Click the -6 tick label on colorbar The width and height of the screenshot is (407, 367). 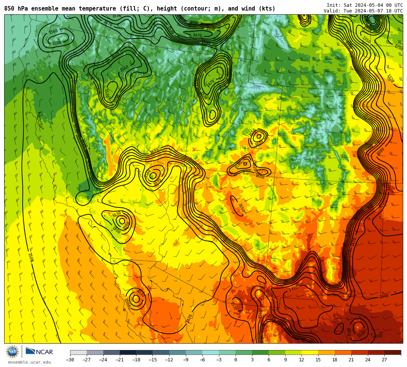202,360
